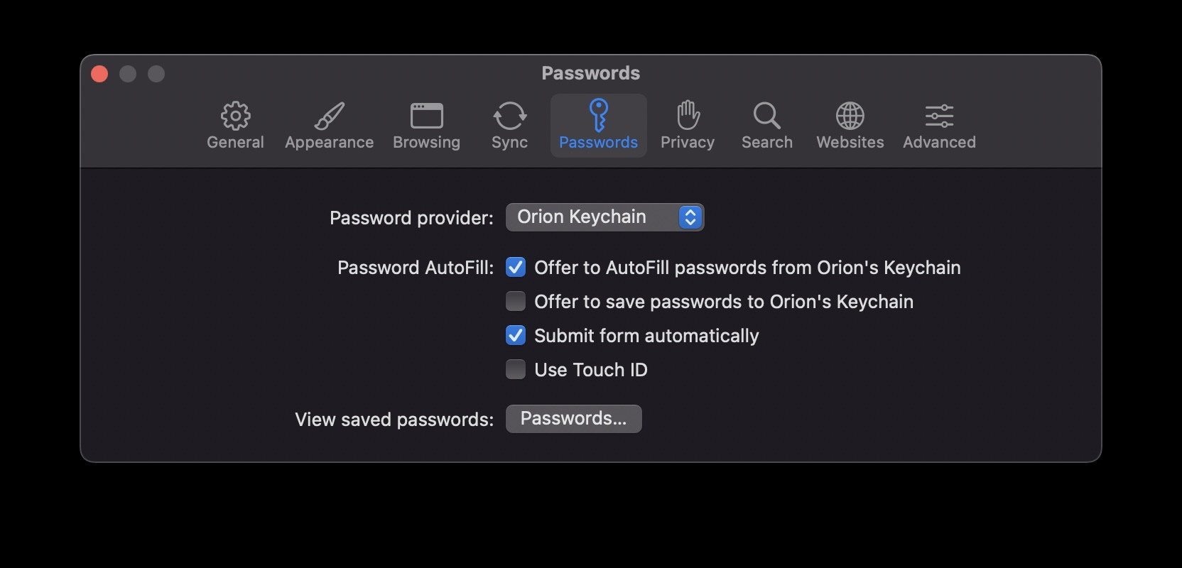The image size is (1182, 568).
Task: Uncheck Submit form automatically
Action: pos(516,336)
